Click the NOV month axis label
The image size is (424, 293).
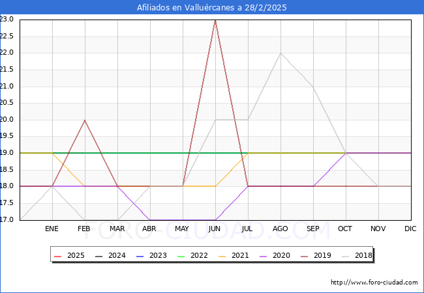point(378,229)
